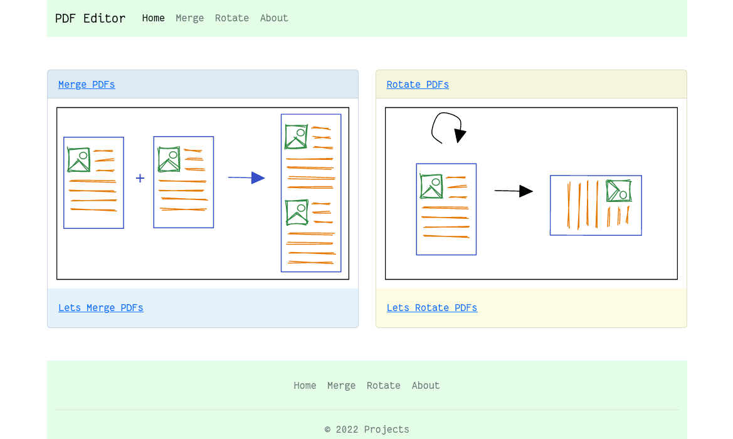Click the merge illustration thumbnail
Image resolution: width=733 pixels, height=439 pixels.
(203, 193)
